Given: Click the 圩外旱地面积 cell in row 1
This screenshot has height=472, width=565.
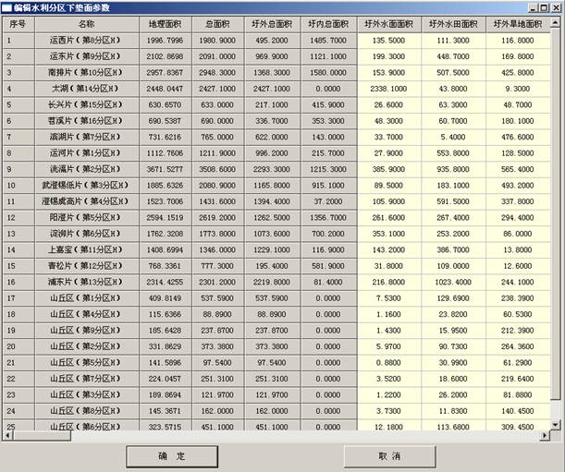Looking at the screenshot, I should point(517,41).
